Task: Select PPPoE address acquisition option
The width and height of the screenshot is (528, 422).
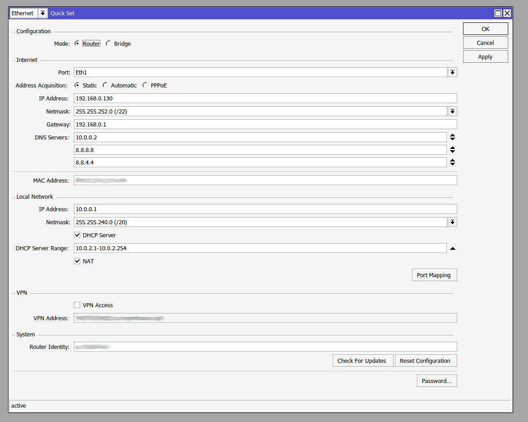Action: (145, 85)
